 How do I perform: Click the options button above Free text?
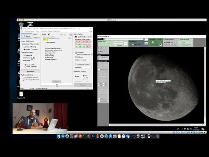click(83, 64)
